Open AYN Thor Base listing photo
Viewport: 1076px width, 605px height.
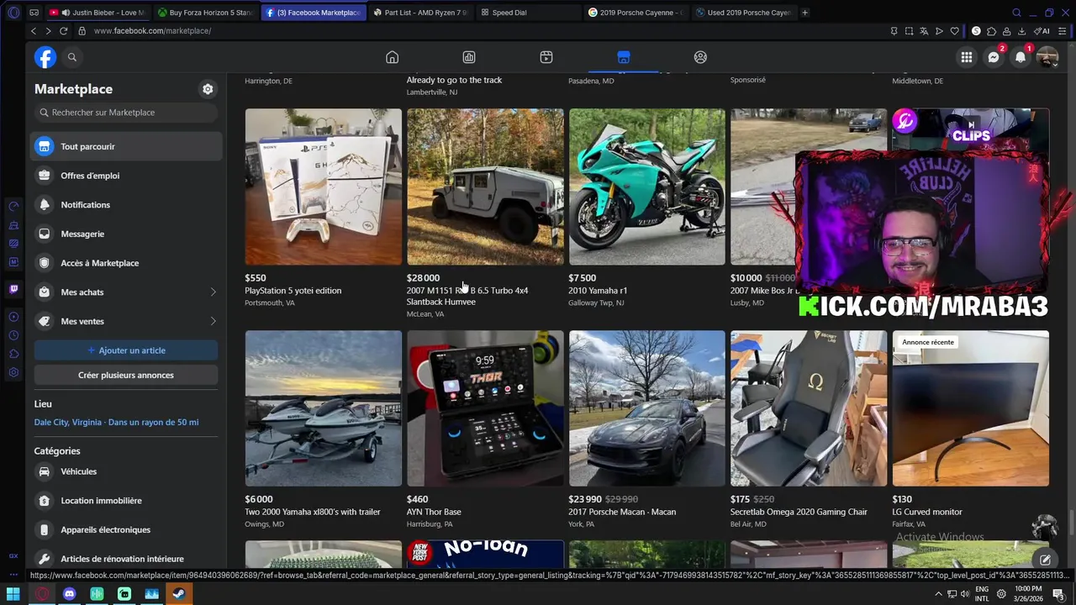point(485,408)
